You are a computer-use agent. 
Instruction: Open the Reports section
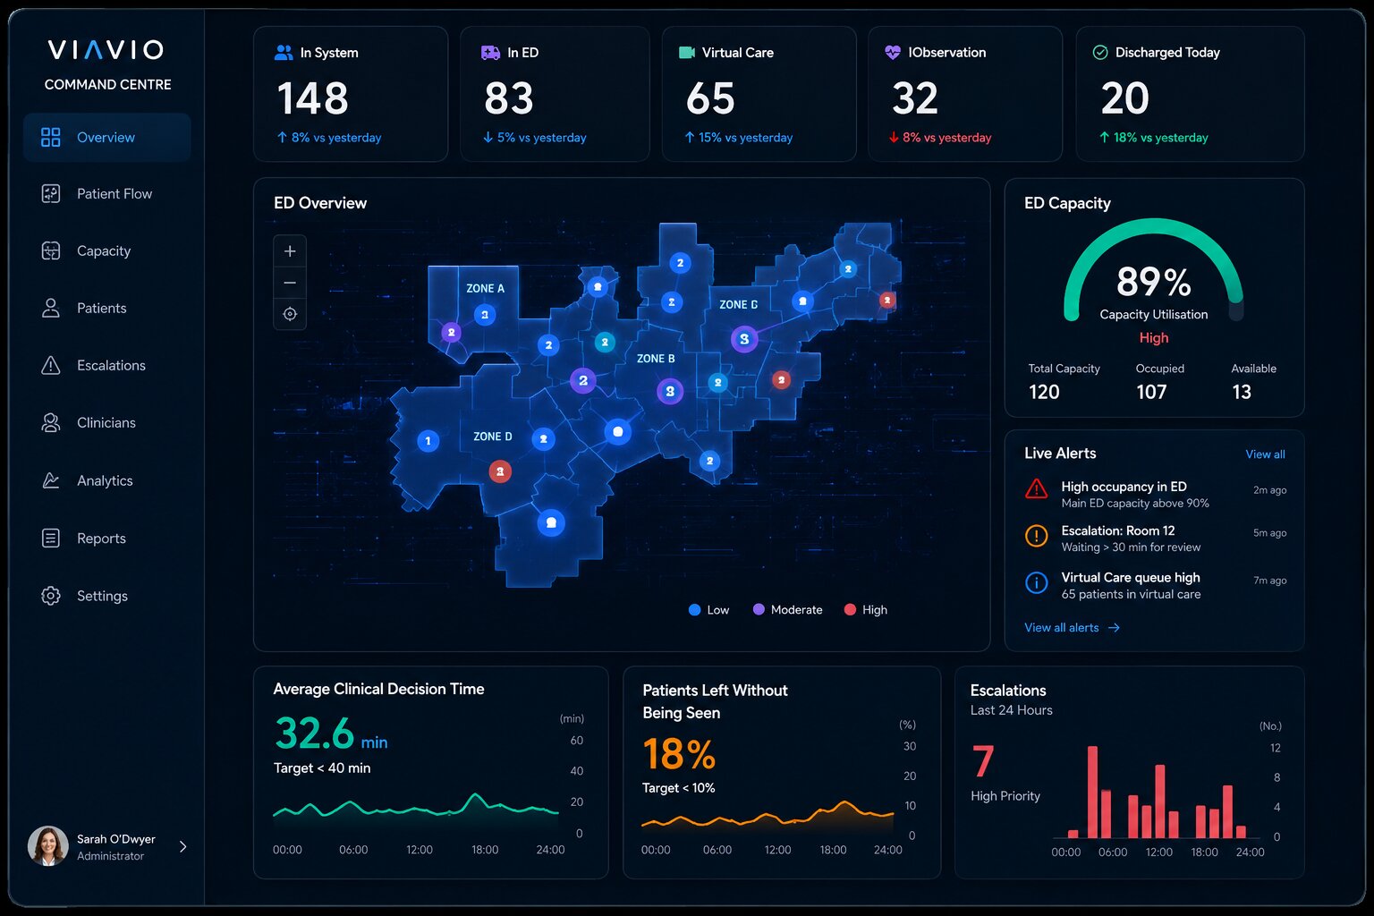107,538
